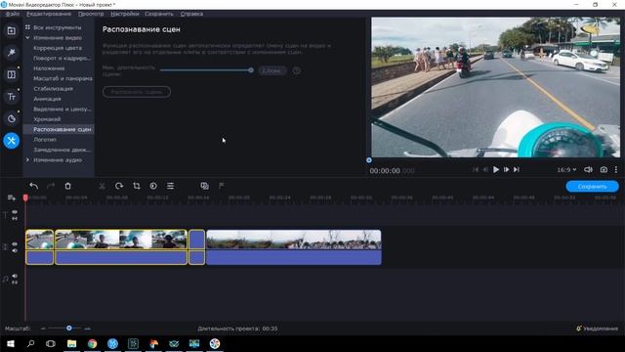Open the player three-dot options menu

pyautogui.click(x=616, y=169)
